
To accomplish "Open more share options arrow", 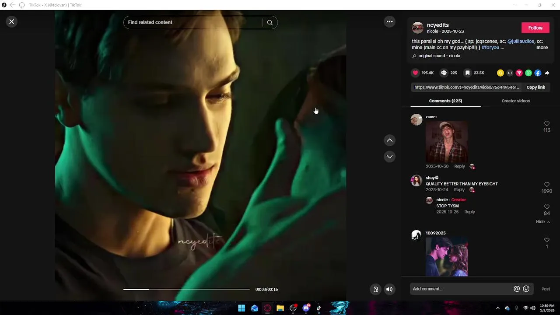I will 547,73.
